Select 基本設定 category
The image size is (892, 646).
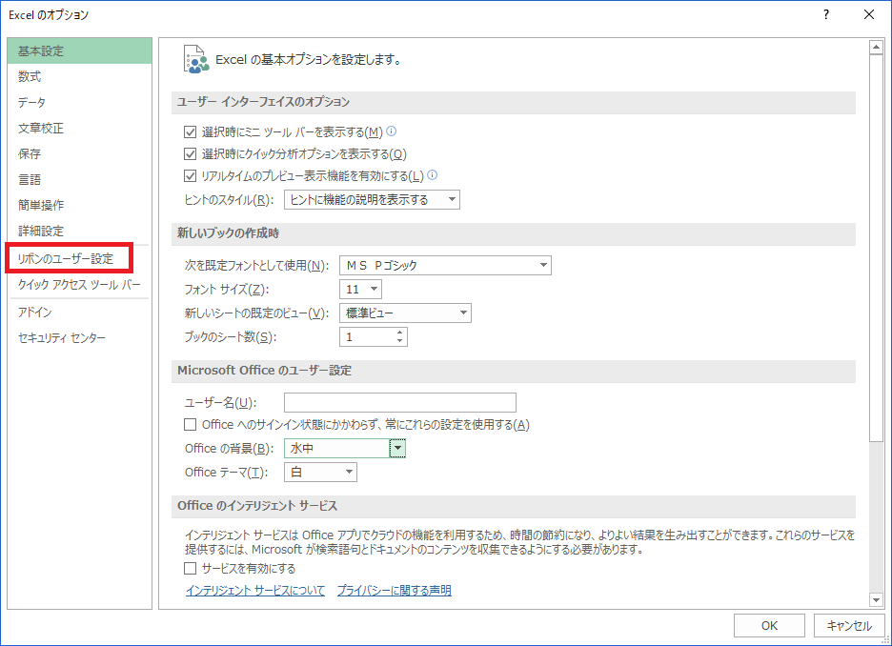(80, 51)
